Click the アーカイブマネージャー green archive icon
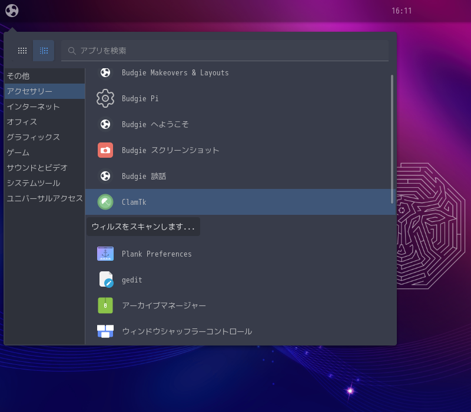Image resolution: width=471 pixels, height=412 pixels. (105, 305)
